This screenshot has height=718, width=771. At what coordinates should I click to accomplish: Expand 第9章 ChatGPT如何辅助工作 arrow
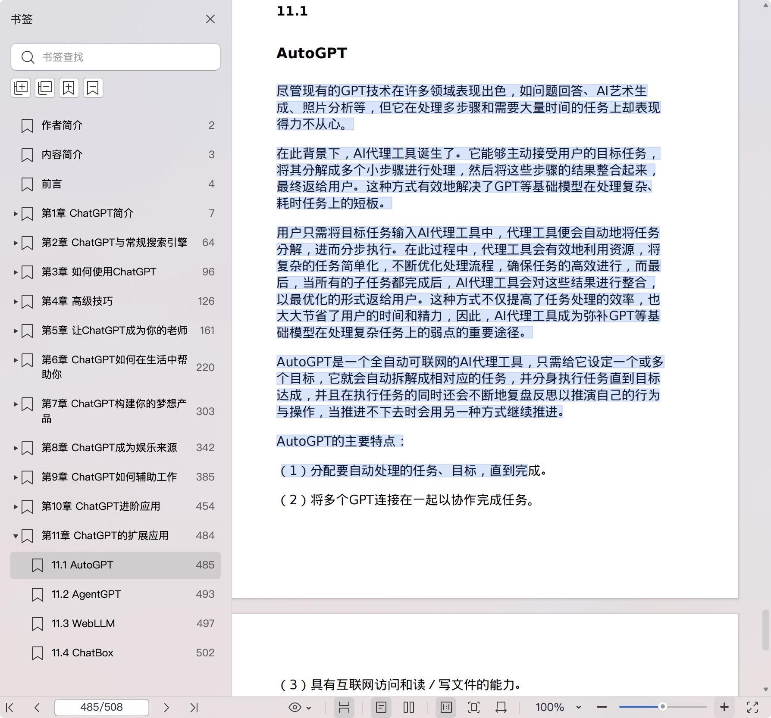16,477
